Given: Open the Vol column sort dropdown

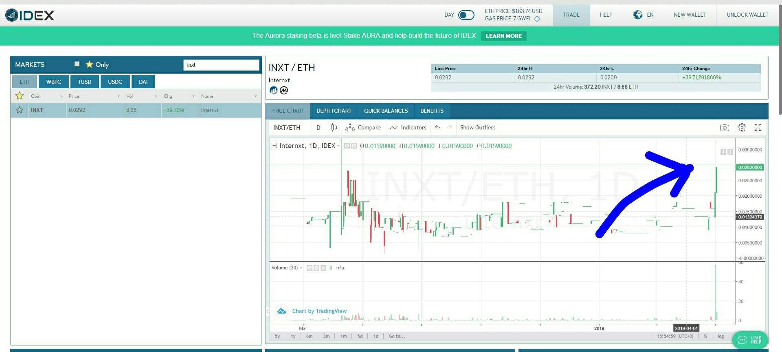Looking at the screenshot, I should [156, 96].
